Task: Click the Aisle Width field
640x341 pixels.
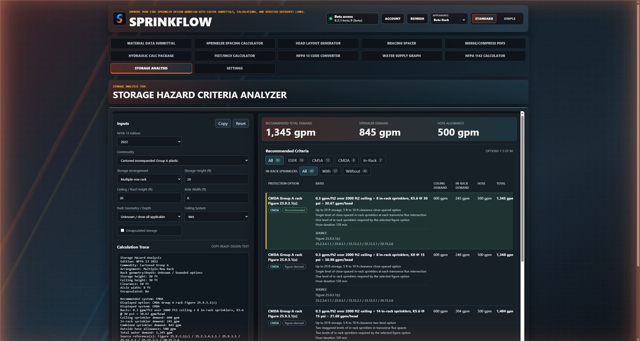Action: tap(216, 198)
